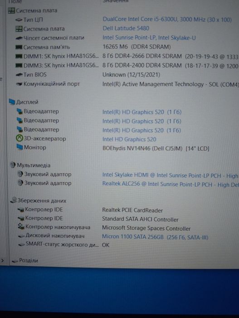Select the Мультимедіа section header
Viewport: 239px width, 318px height.
pos(34,165)
